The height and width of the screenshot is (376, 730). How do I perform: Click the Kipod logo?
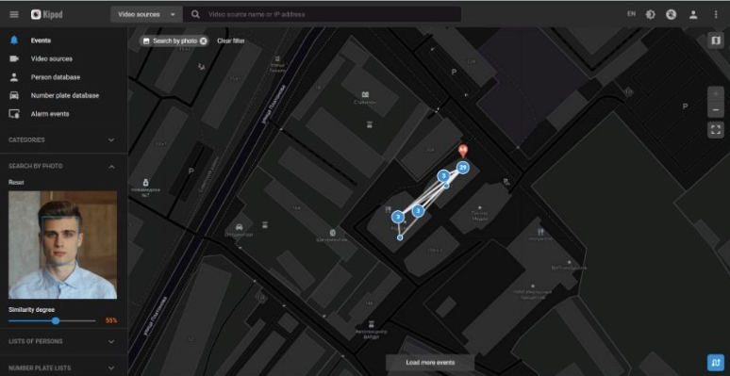46,14
